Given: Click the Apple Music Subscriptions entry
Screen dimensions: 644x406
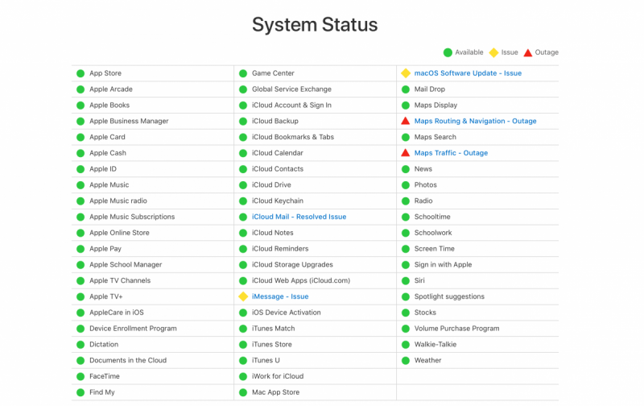Looking at the screenshot, I should click(x=132, y=217).
